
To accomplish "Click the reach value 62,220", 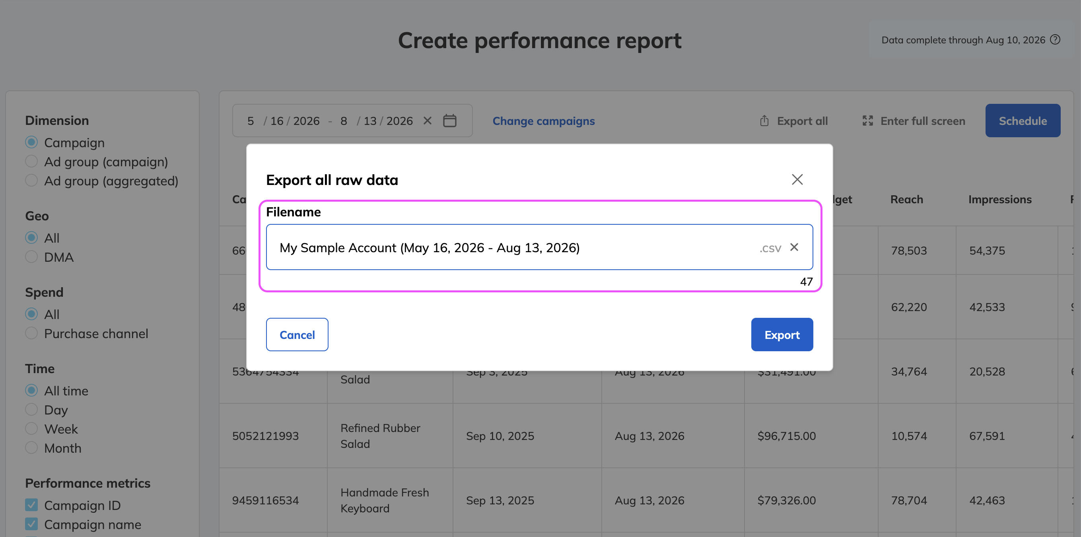I will pos(909,307).
